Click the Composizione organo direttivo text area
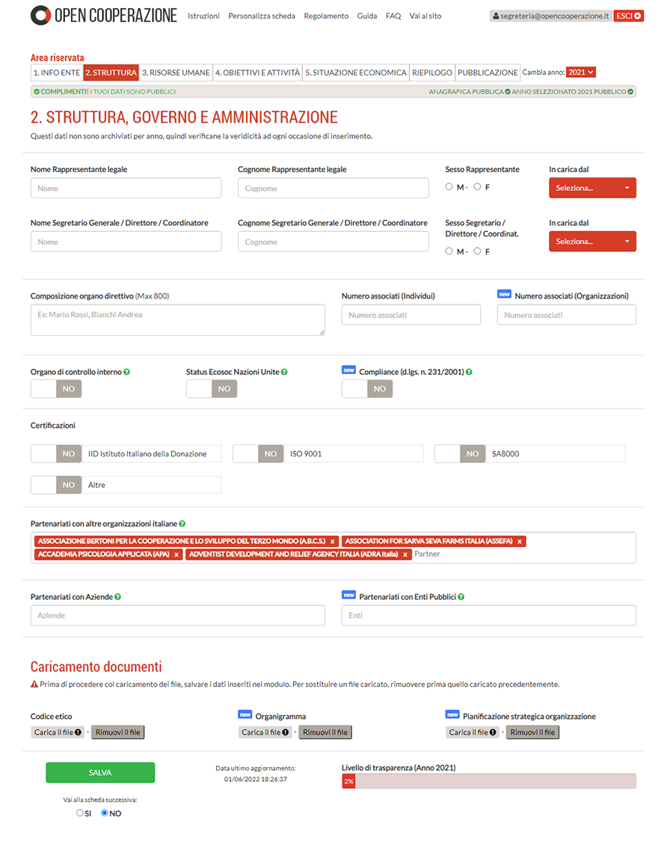The width and height of the screenshot is (667, 844). click(x=177, y=319)
